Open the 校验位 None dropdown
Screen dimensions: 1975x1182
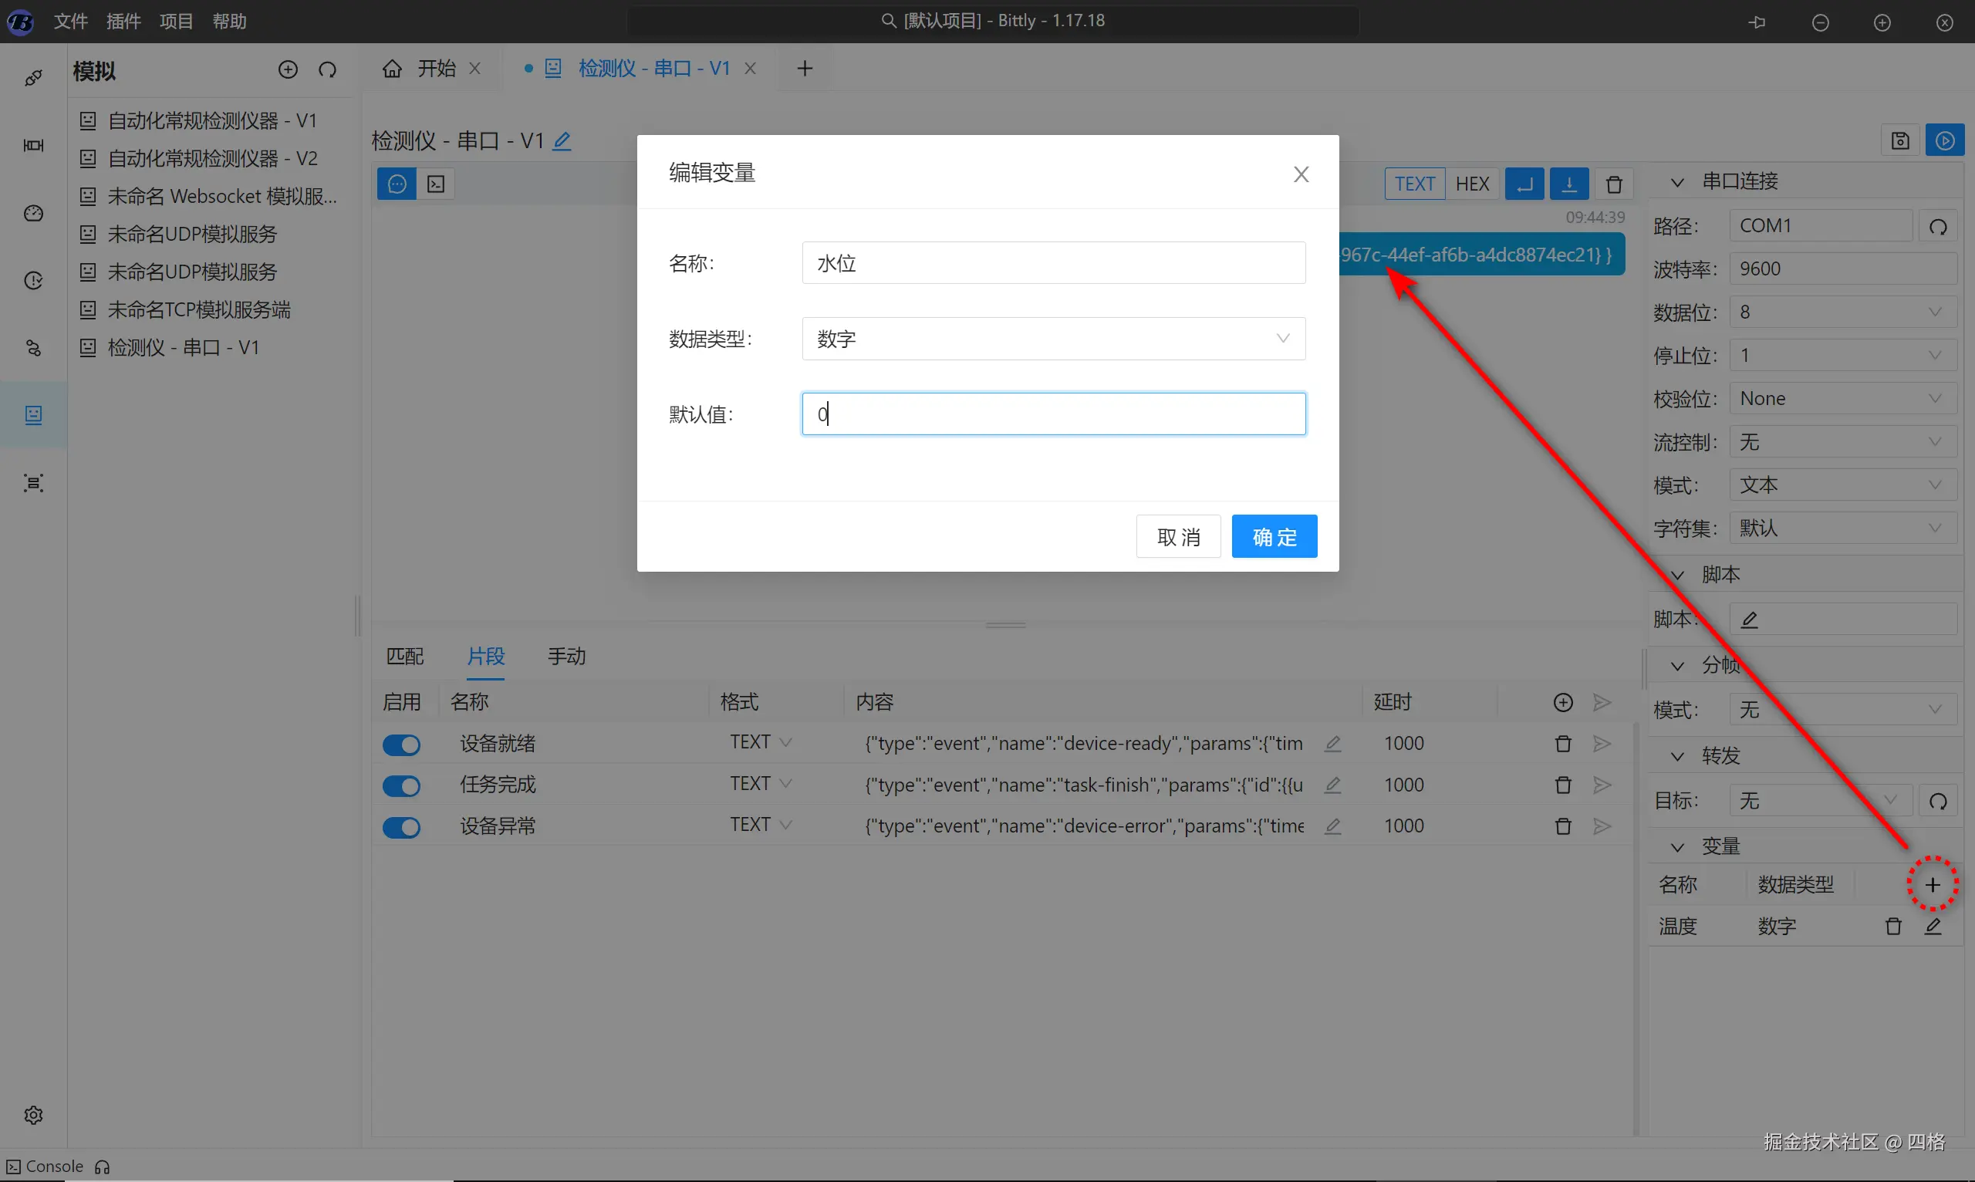tap(1842, 398)
